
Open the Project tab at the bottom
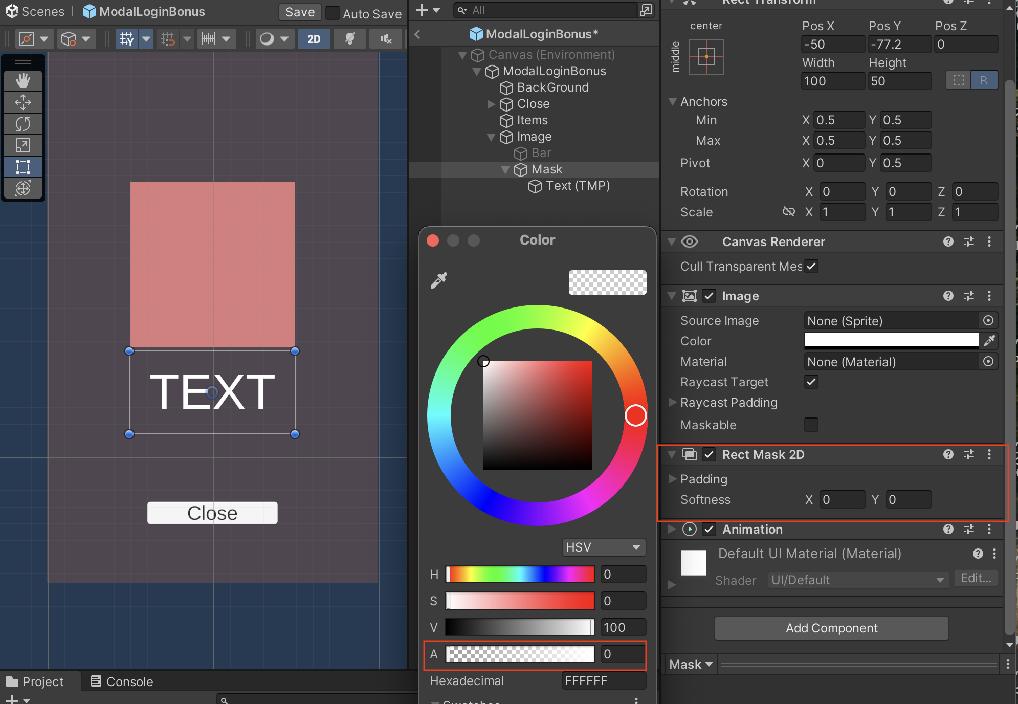click(x=40, y=681)
